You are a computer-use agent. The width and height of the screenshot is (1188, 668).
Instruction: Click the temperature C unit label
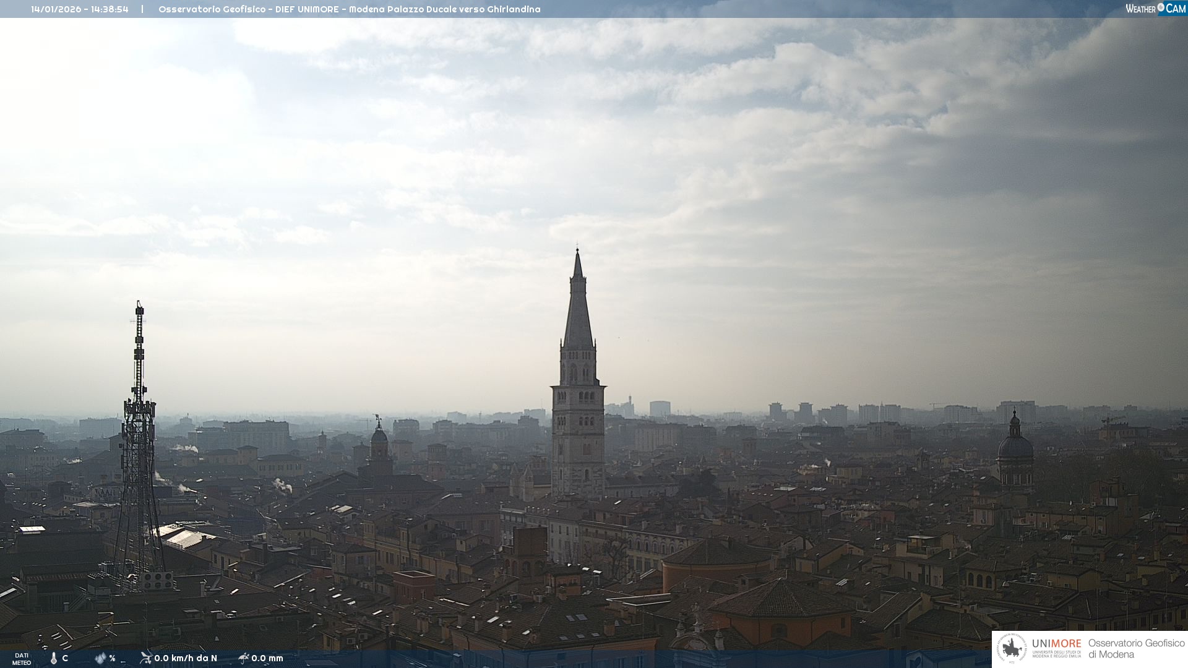tap(65, 658)
